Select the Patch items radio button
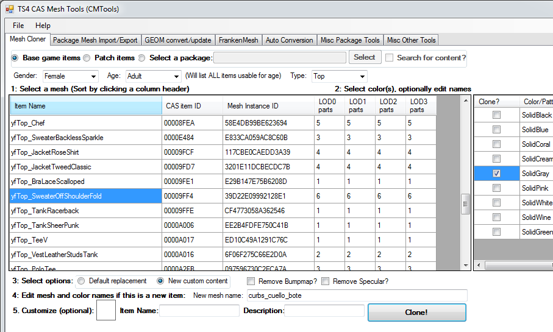 pyautogui.click(x=87, y=58)
